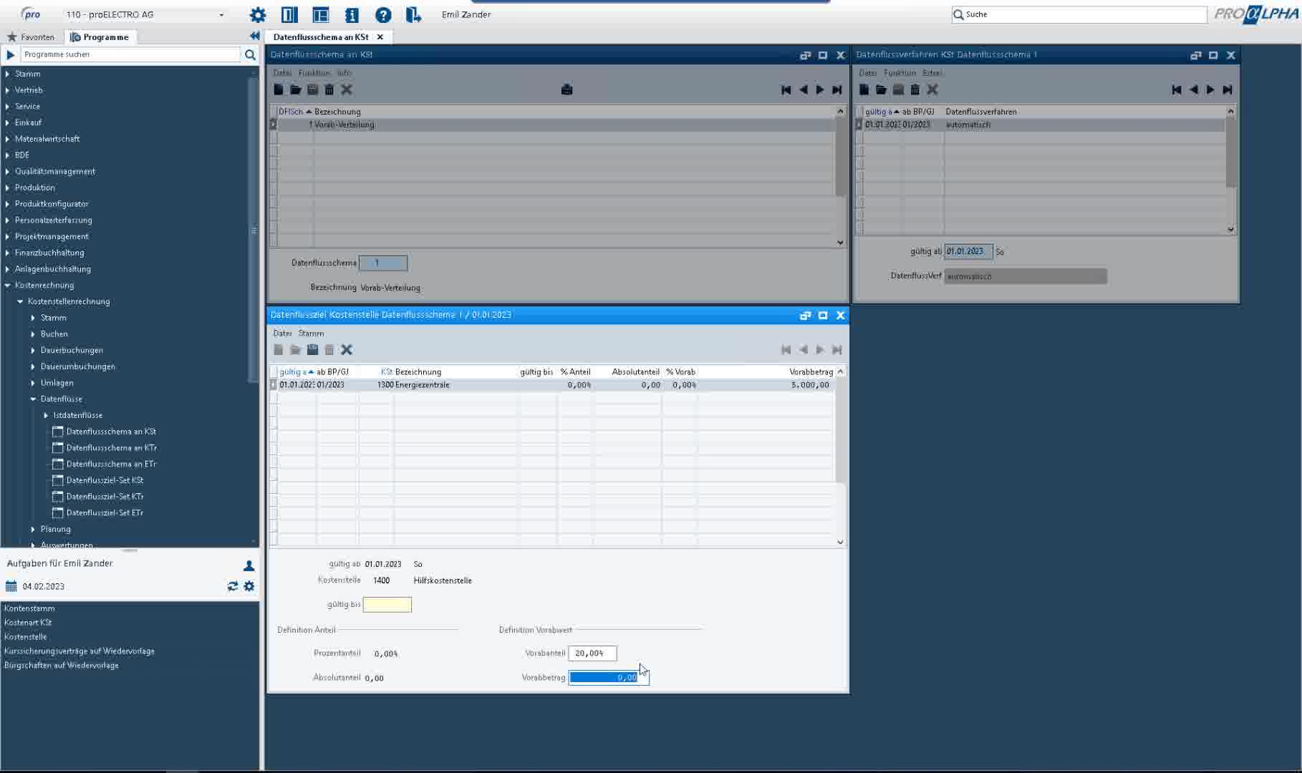
Task: Click scroll down arrow of Datenflussziel table
Action: 840,542
